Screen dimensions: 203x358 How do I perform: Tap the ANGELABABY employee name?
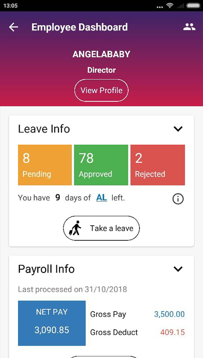pos(101,55)
